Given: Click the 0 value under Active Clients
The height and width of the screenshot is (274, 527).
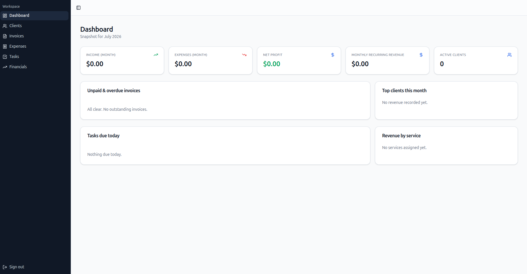Looking at the screenshot, I should tap(442, 64).
